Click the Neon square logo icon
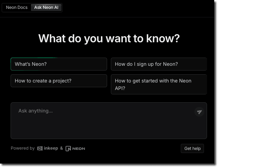The height and width of the screenshot is (167, 279). tap(68, 149)
